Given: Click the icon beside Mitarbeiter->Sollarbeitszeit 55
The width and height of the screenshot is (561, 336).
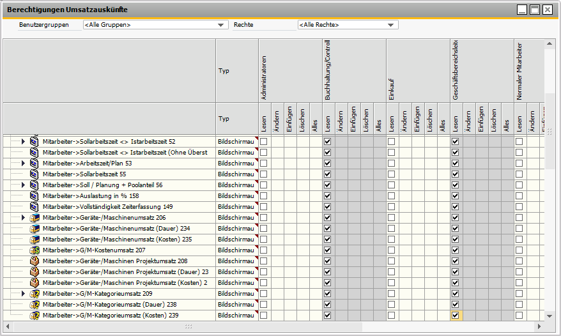Looking at the screenshot, I should (35, 174).
